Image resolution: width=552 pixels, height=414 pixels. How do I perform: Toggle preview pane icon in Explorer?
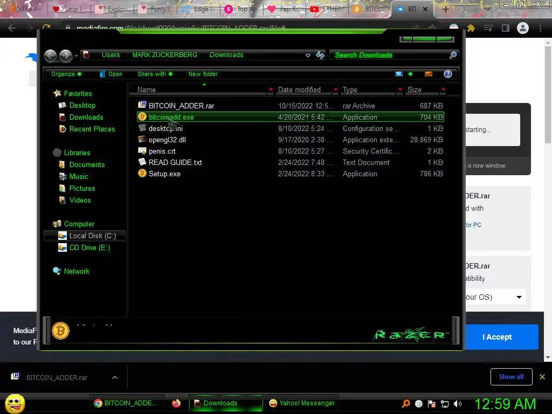click(x=429, y=74)
